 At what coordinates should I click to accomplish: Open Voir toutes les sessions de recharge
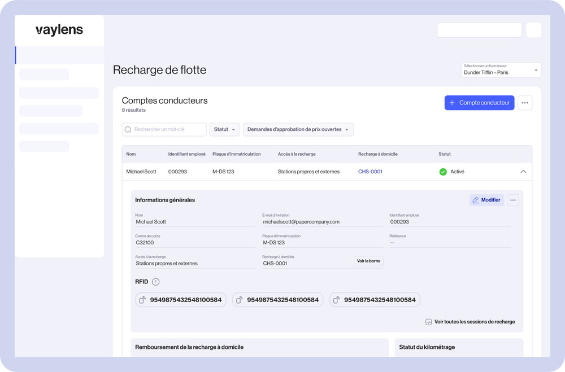click(x=470, y=322)
